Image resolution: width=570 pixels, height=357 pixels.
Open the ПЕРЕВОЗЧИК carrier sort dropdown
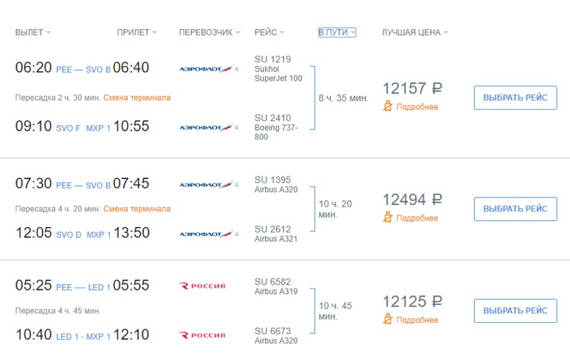coord(209,33)
